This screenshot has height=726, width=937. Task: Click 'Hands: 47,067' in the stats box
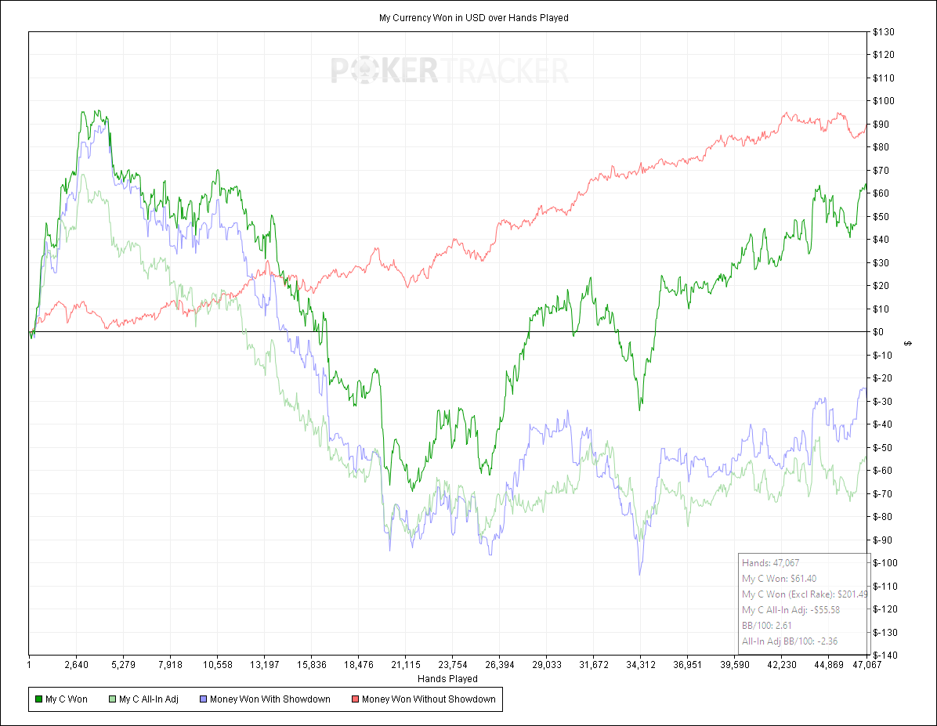770,563
